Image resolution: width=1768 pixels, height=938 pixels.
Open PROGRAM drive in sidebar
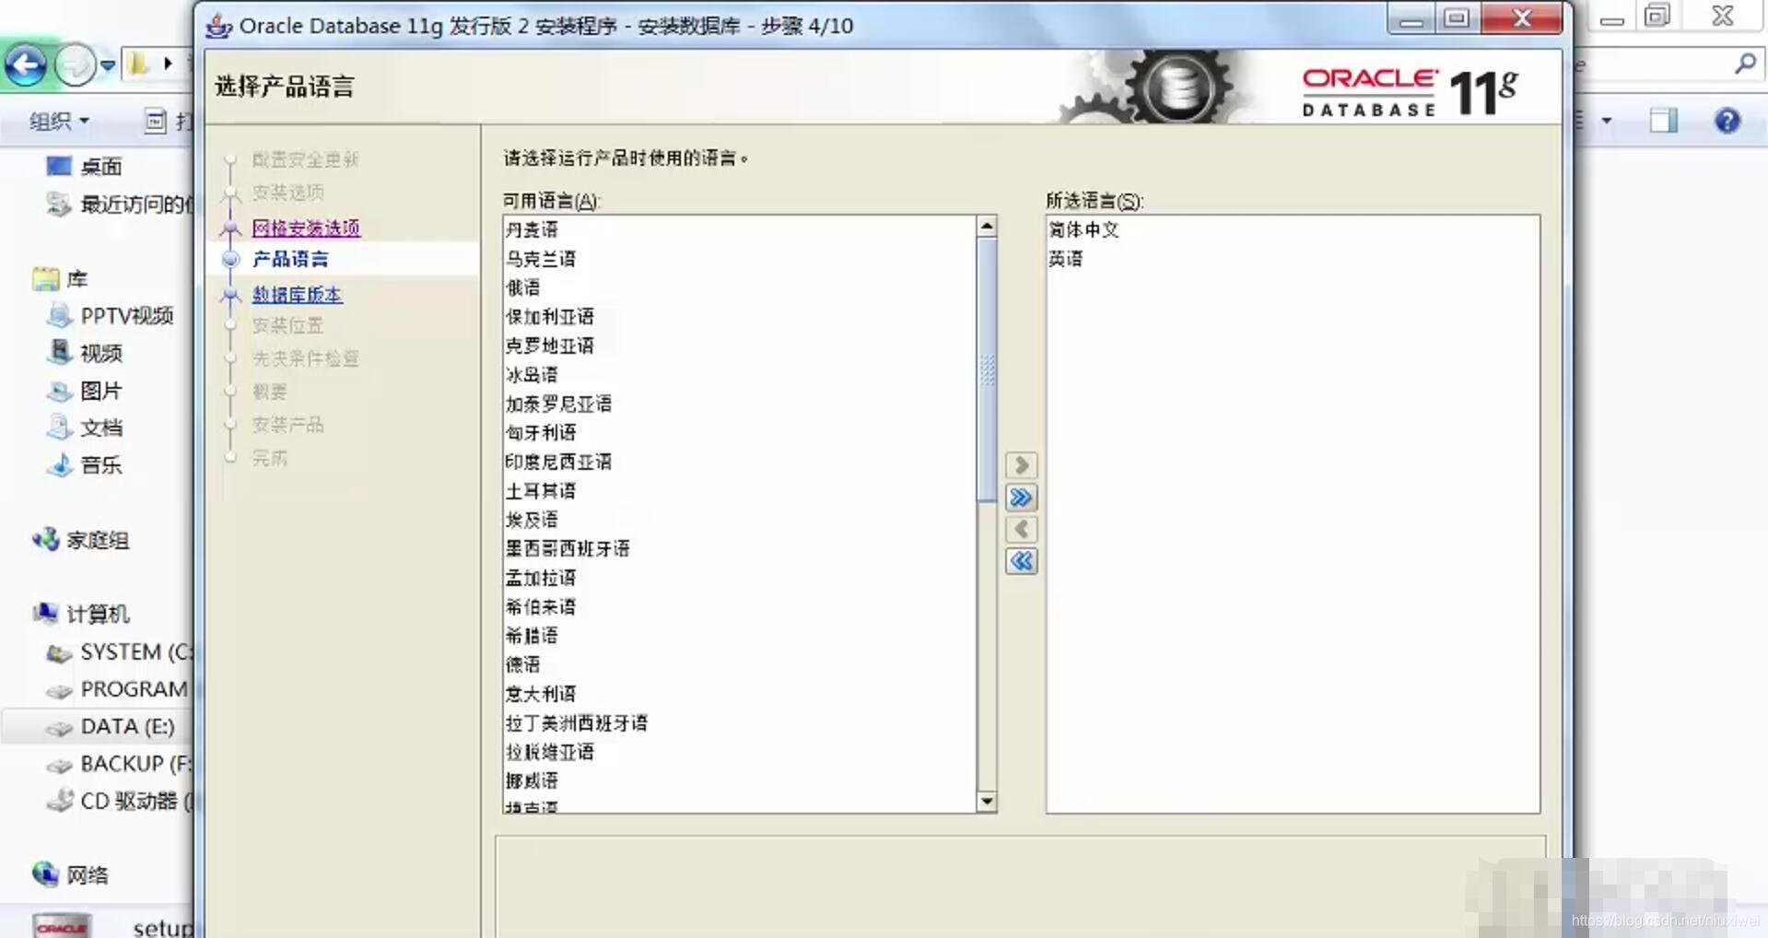pos(120,689)
